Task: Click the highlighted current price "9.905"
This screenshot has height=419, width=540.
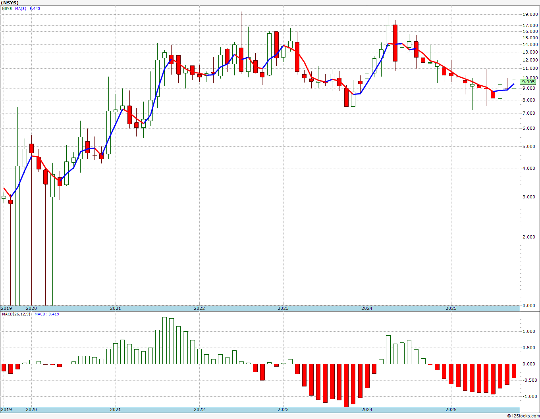Action: pyautogui.click(x=528, y=82)
